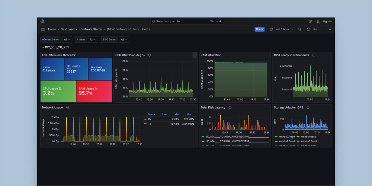Zoom out the time range
The height and width of the screenshot is (186, 372).
[299, 29]
